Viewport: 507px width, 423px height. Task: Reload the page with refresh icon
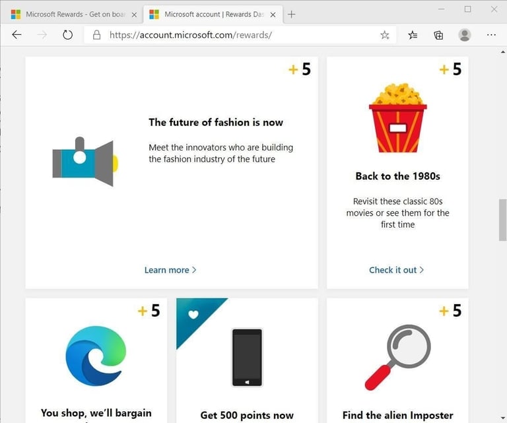click(x=67, y=35)
